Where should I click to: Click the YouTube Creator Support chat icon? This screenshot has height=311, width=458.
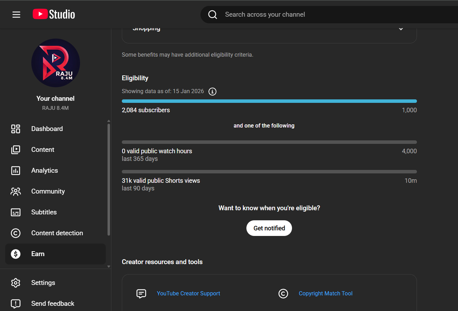(x=141, y=294)
